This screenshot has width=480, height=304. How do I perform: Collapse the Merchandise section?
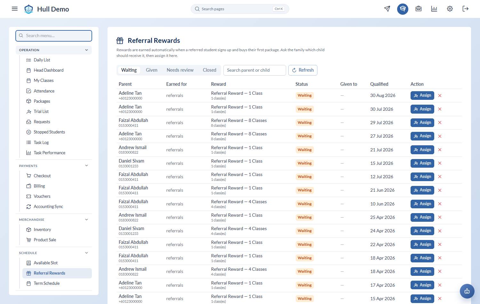pyautogui.click(x=54, y=220)
